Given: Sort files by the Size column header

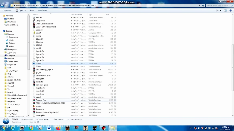Looking at the screenshot, I should [x=107, y=15].
